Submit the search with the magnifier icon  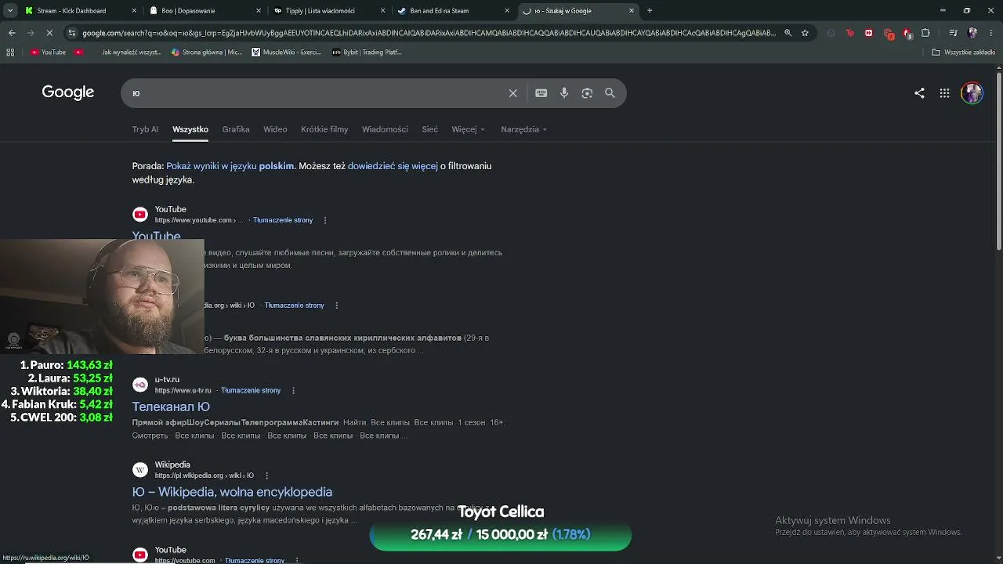point(610,93)
